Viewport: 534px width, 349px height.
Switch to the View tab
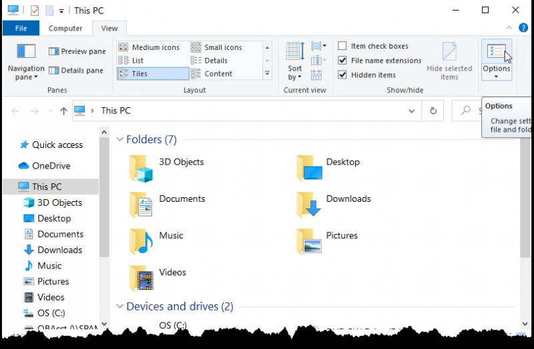pos(109,28)
